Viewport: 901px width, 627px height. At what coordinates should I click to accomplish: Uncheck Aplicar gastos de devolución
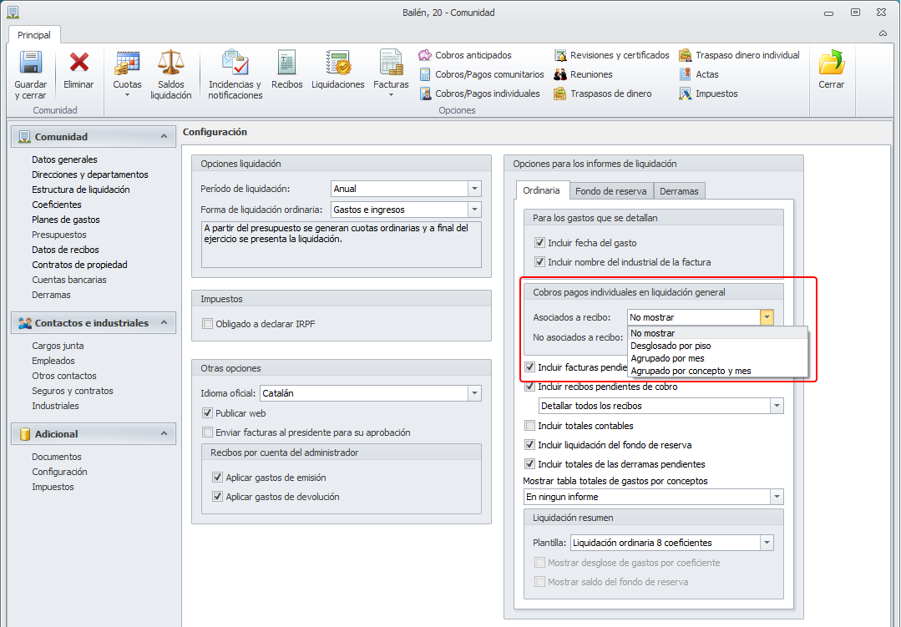point(217,497)
